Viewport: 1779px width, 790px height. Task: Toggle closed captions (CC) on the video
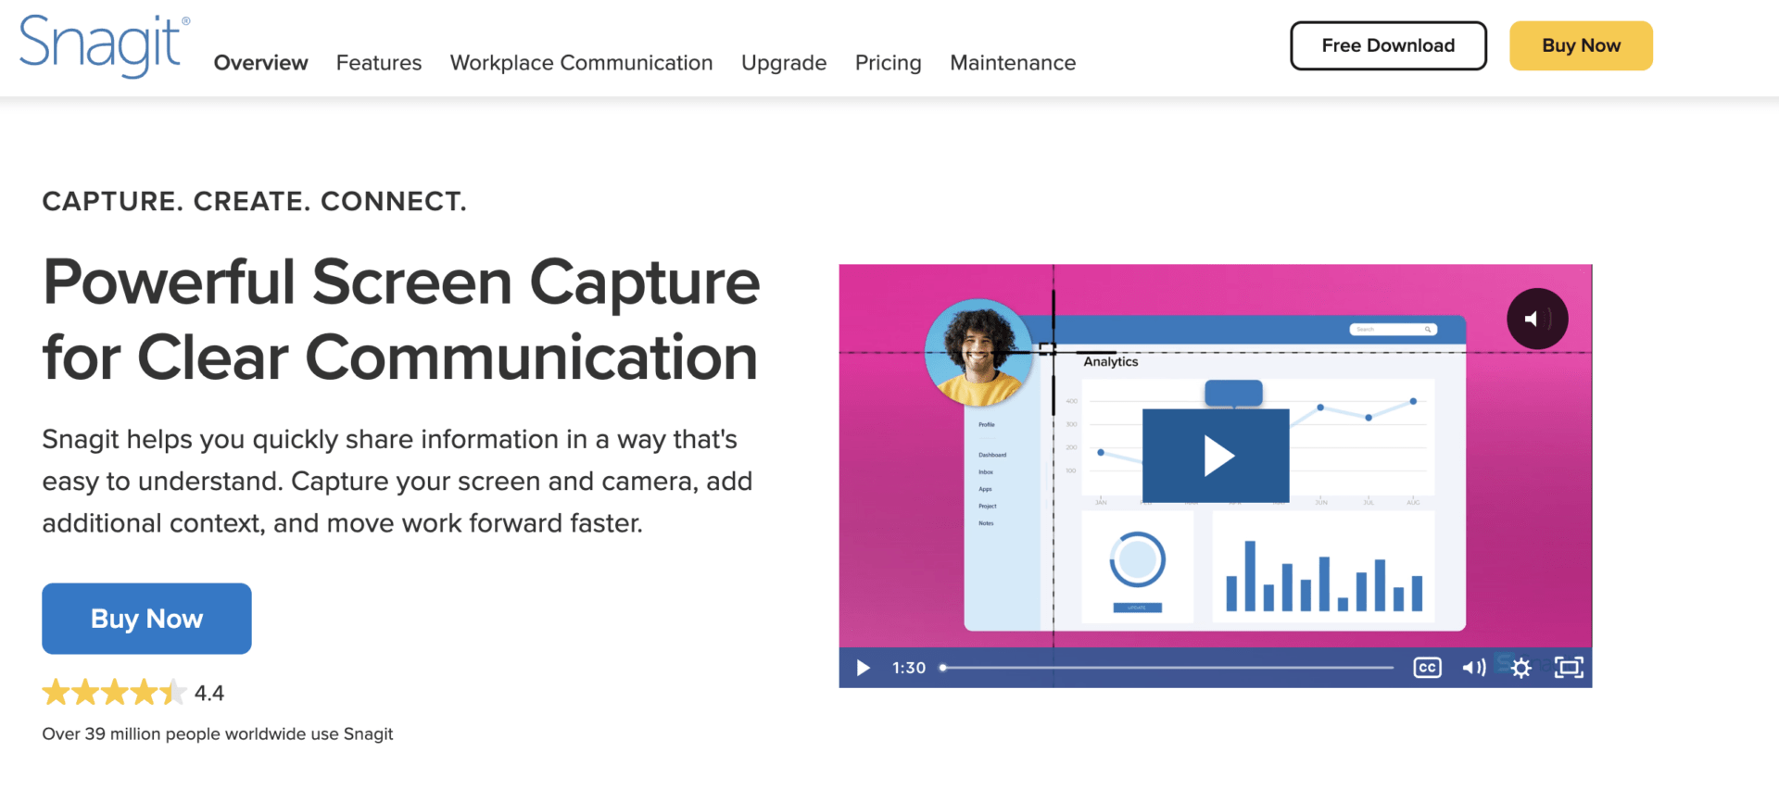click(x=1427, y=668)
